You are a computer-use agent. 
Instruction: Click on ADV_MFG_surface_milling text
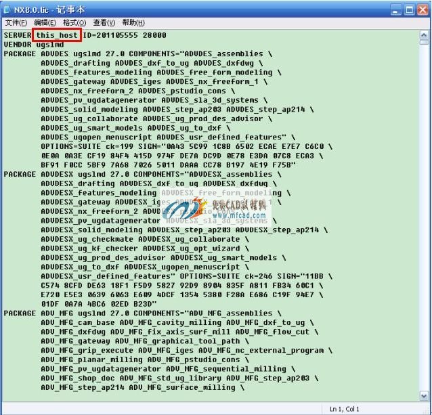[182, 388]
